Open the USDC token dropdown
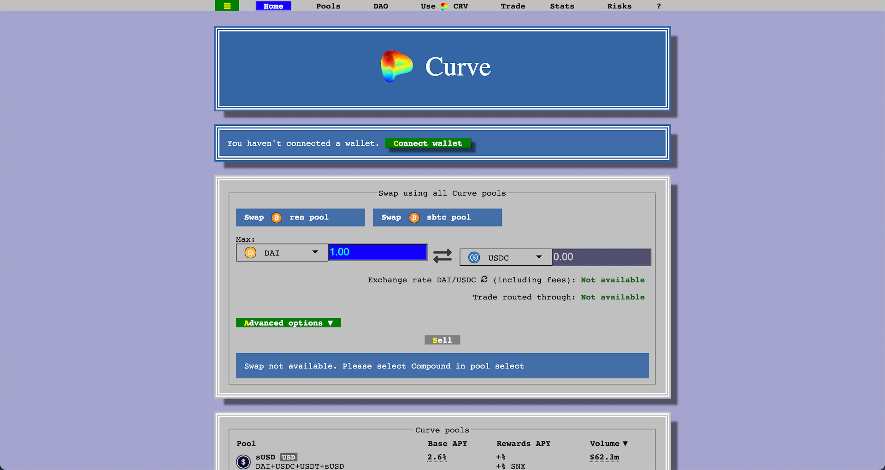 [x=538, y=257]
